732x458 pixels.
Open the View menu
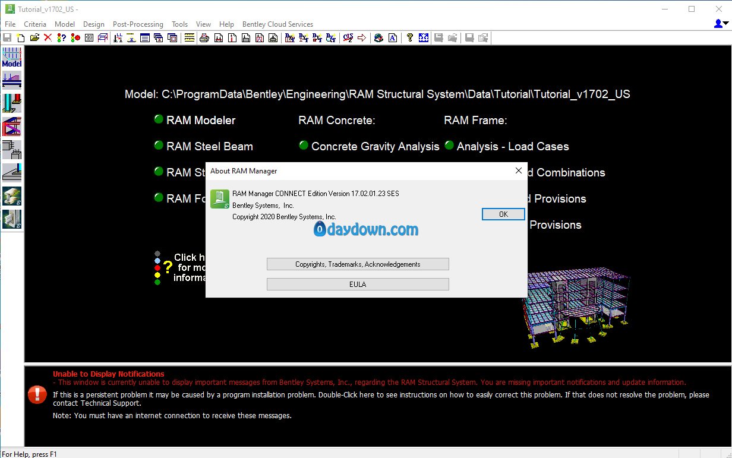pos(203,24)
